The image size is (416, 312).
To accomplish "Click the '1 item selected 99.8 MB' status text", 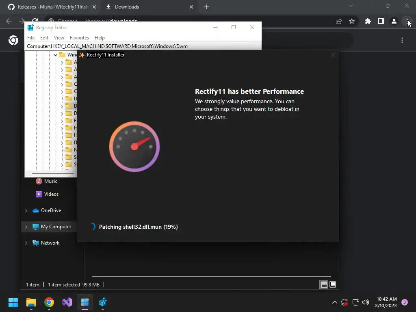I will click(74, 285).
